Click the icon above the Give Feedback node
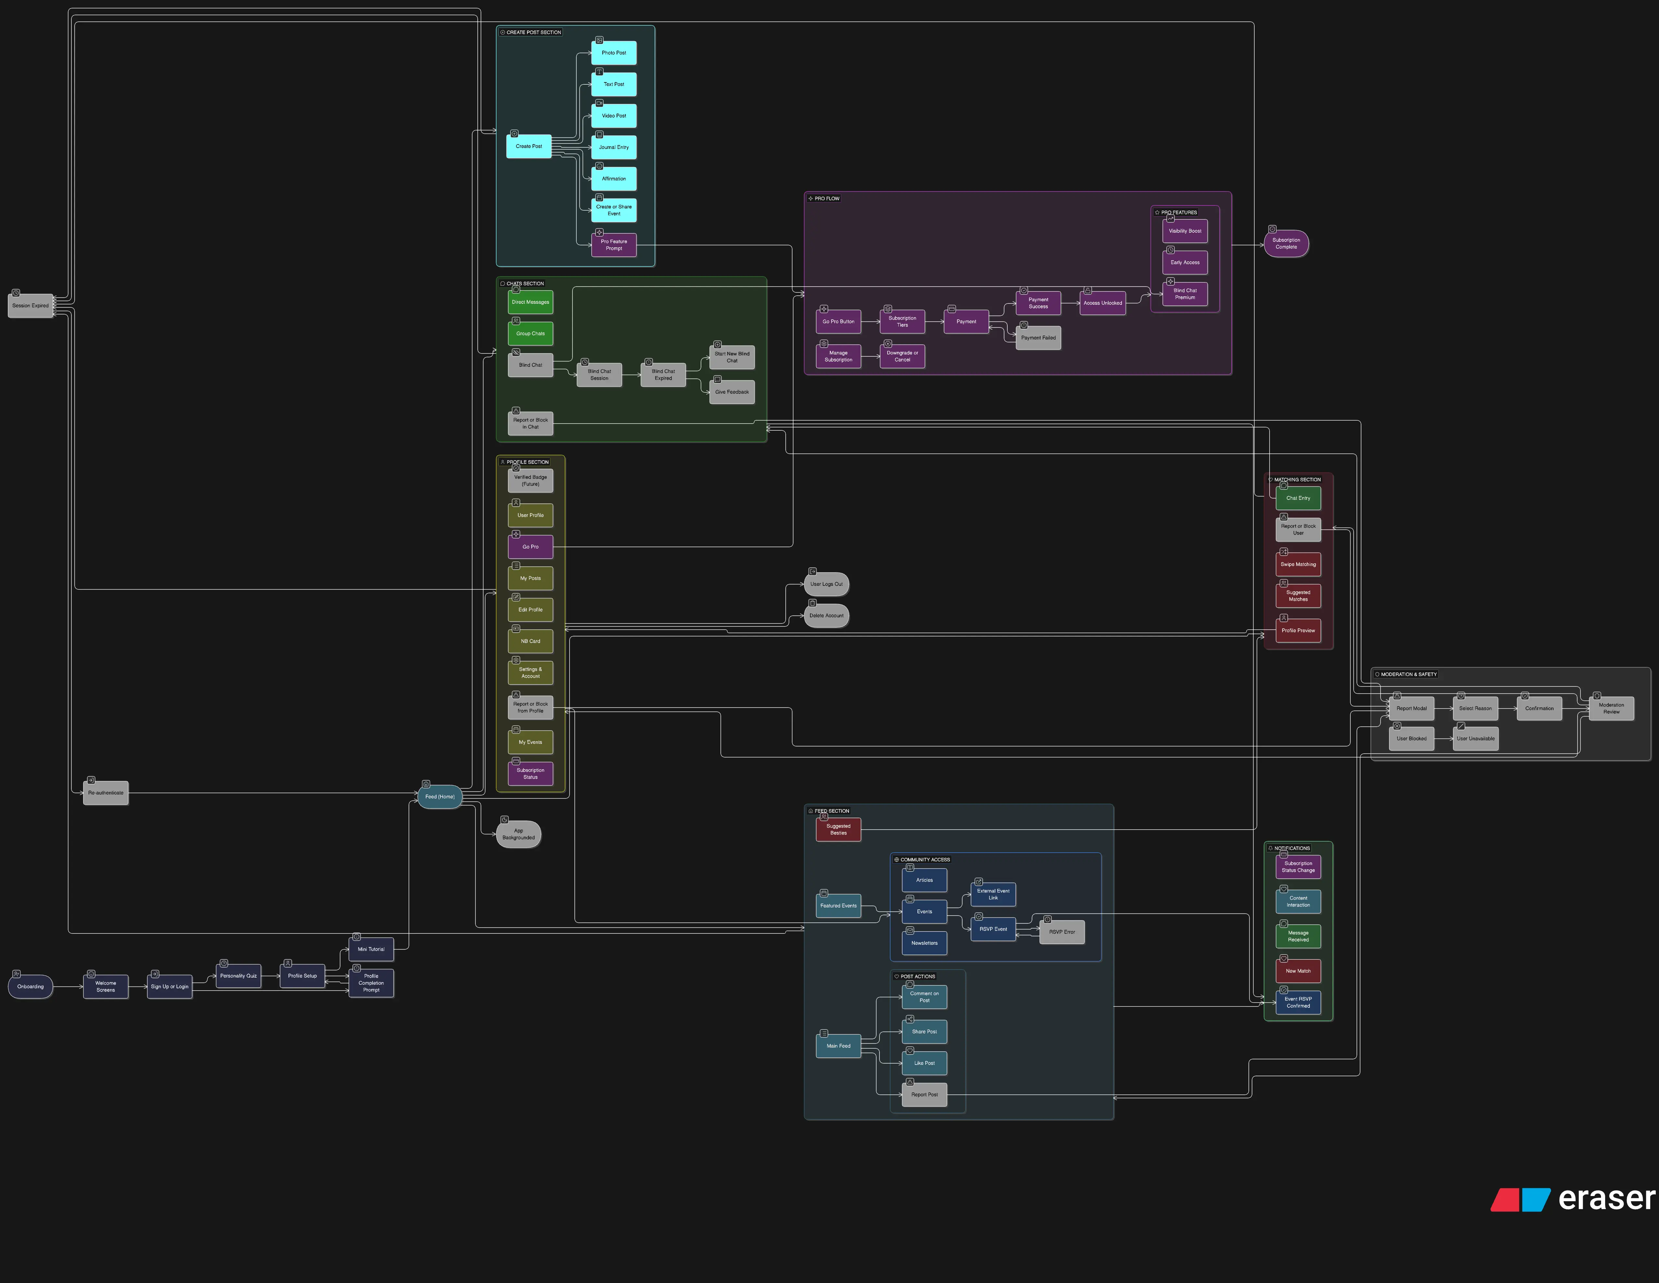This screenshot has height=1283, width=1659. pyautogui.click(x=717, y=379)
